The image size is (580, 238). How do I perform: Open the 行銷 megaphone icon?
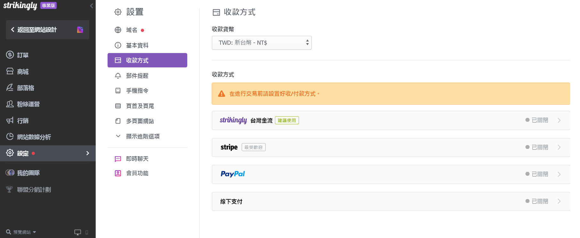(x=10, y=120)
